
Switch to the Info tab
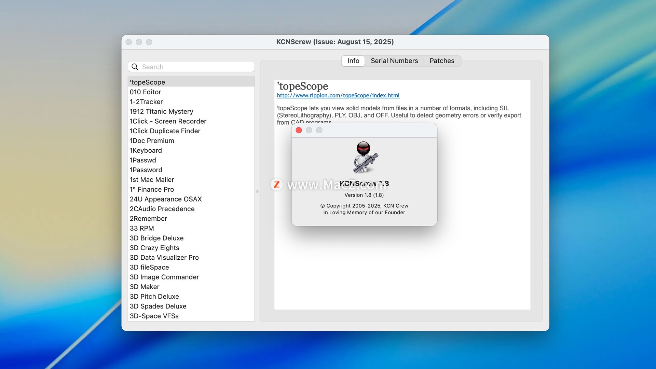coord(353,61)
